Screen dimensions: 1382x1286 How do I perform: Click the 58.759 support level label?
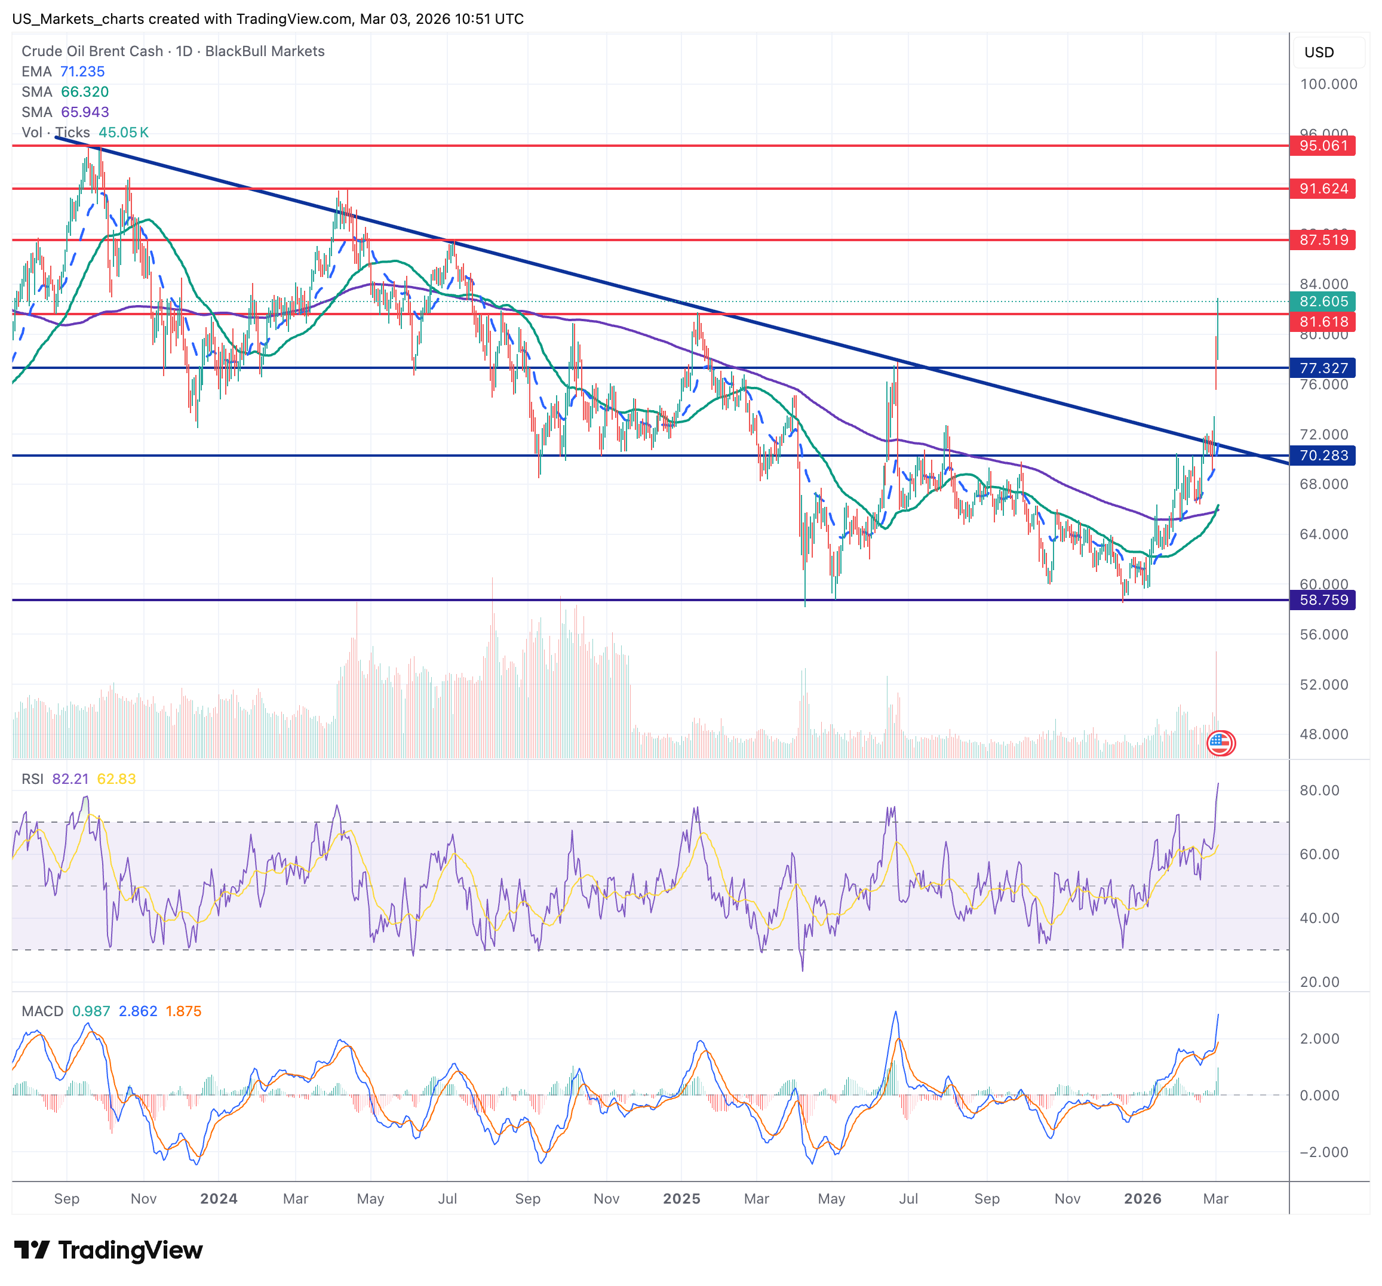click(1322, 600)
